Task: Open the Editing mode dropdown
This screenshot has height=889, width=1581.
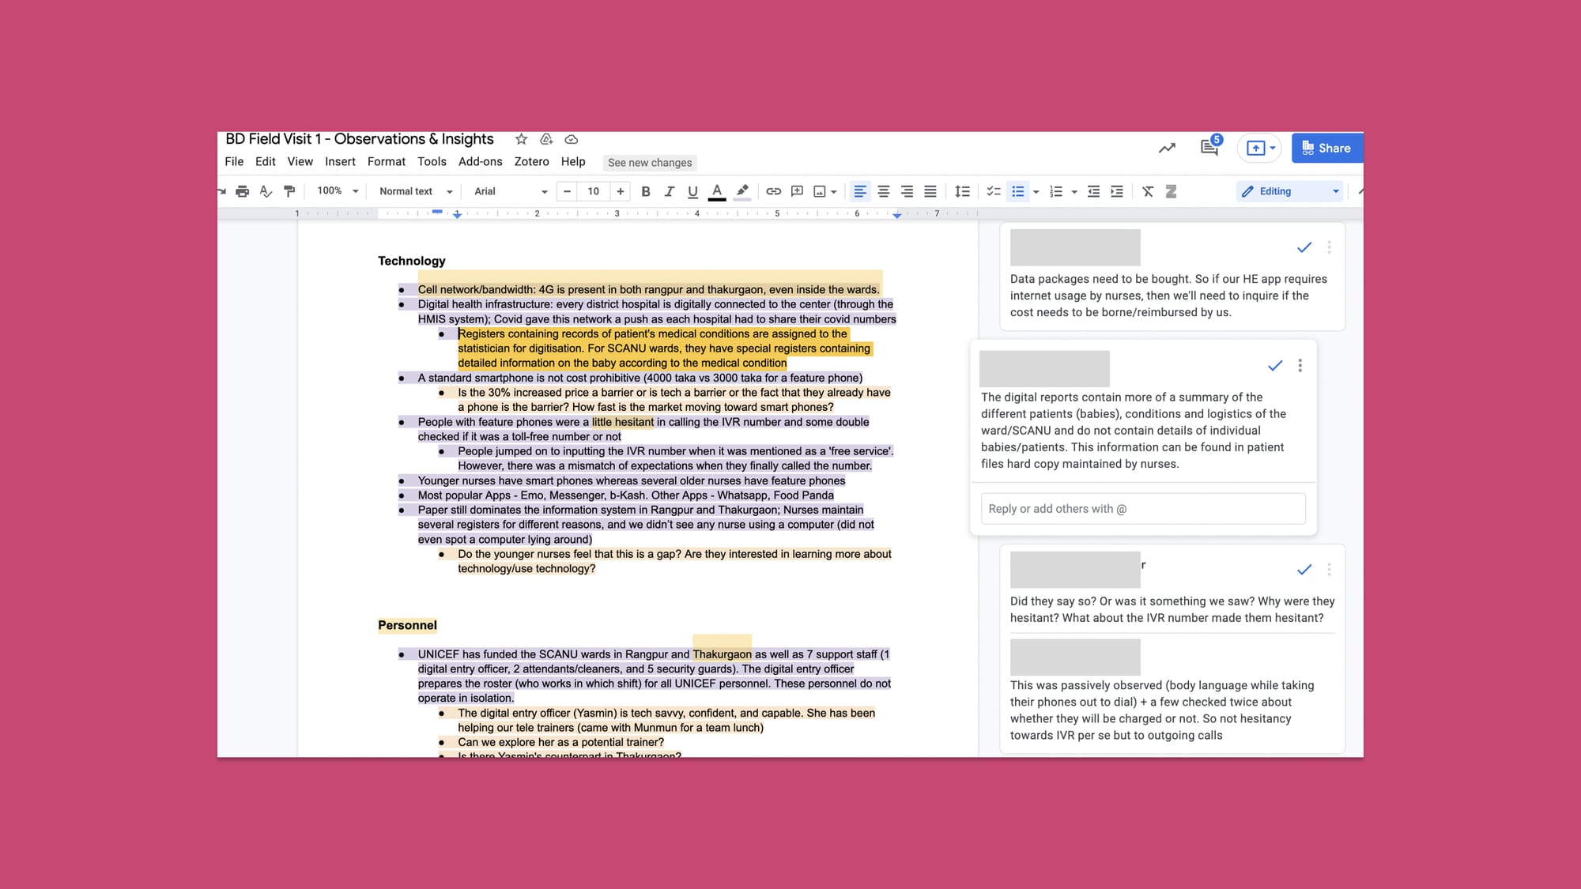Action: pos(1289,191)
